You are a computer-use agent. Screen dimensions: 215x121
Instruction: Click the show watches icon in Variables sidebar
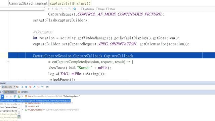(x=19, y=117)
